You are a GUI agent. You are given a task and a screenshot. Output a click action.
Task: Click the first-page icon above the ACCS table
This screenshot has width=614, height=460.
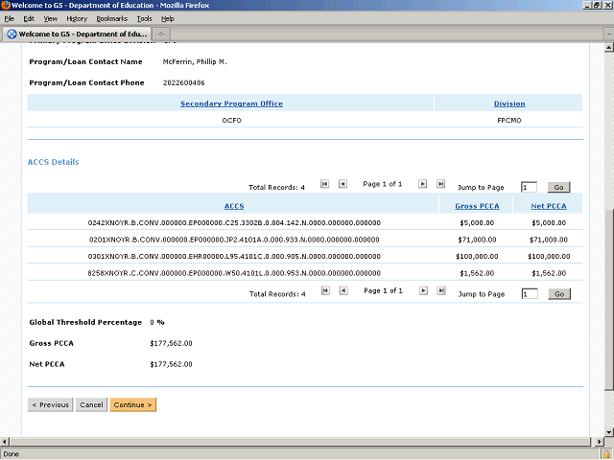(325, 184)
